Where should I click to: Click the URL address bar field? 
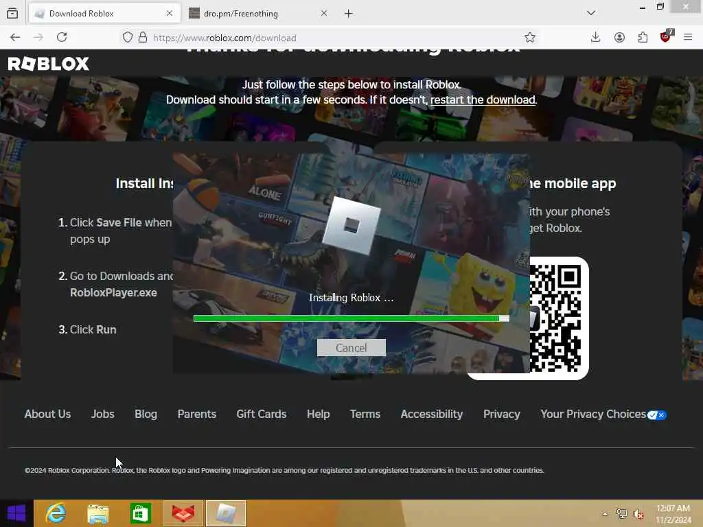[331, 38]
